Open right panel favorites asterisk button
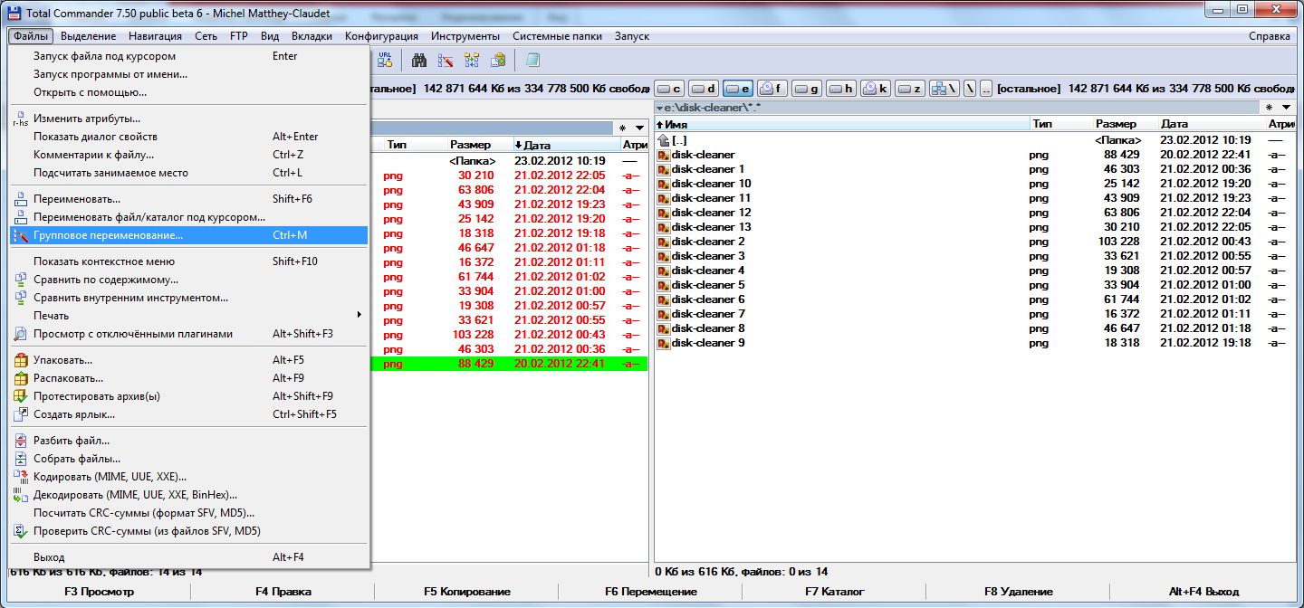 pyautogui.click(x=1269, y=107)
